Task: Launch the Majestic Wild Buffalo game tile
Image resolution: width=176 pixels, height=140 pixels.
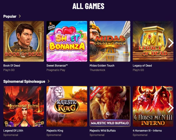Action: 110,106
